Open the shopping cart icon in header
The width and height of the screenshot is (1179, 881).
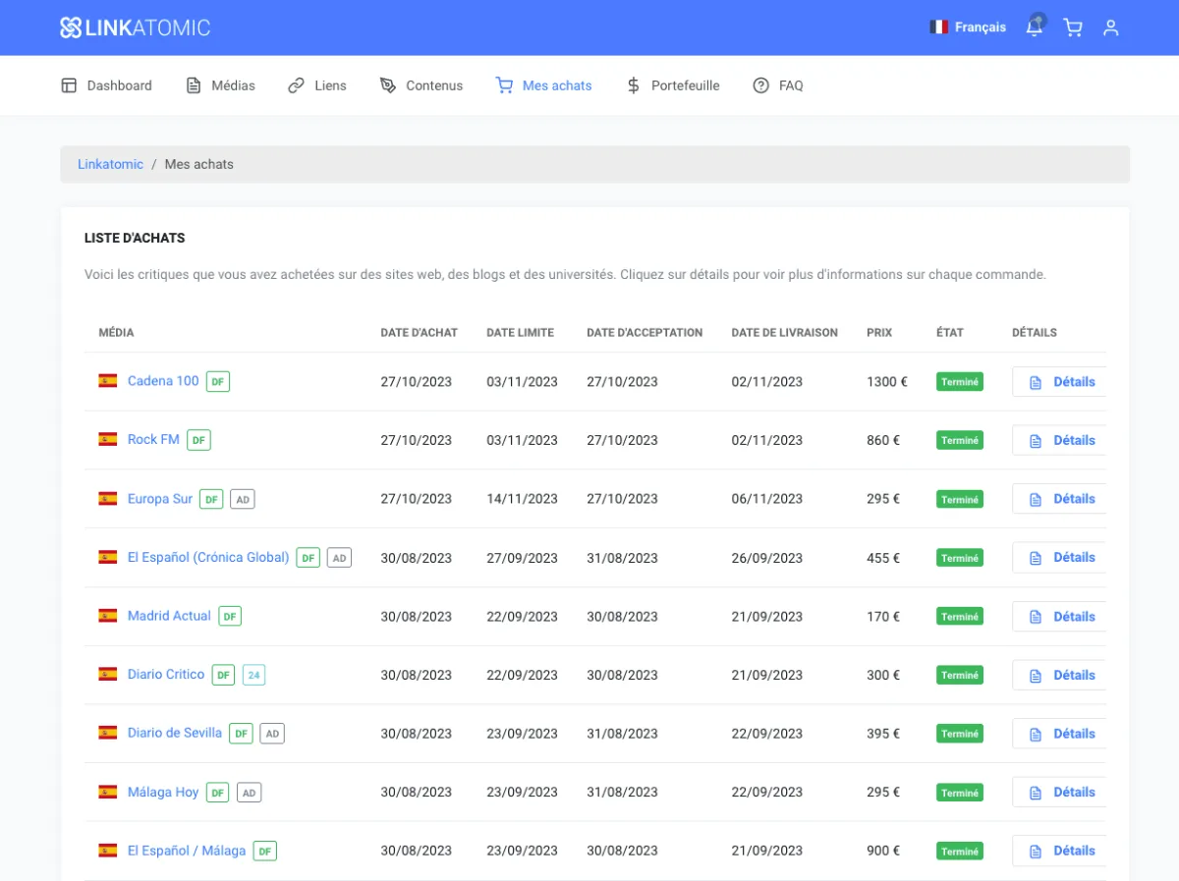coord(1073,28)
